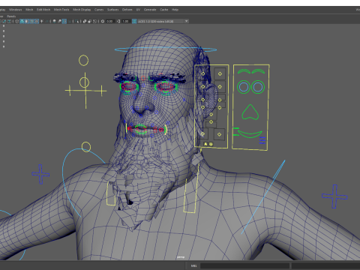Select bottom-right diamond slider in yellow panel
This screenshot has width=360, height=270.
click(219, 134)
